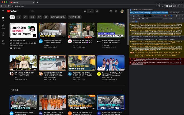Open the KBS earthquake news thumbnail

(x=111, y=103)
